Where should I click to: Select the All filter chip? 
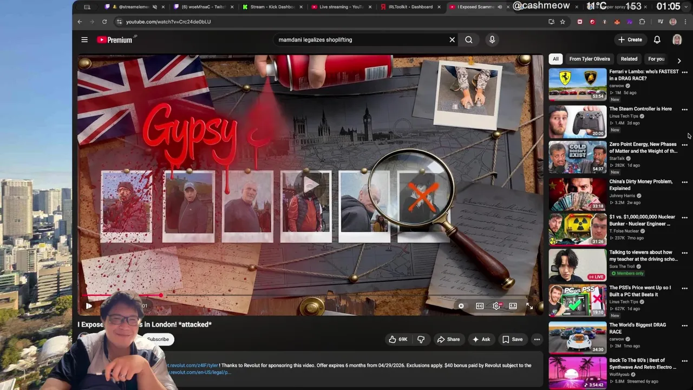pos(555,59)
